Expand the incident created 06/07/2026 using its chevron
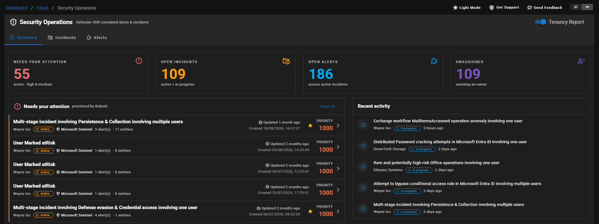The image size is (599, 224). pyautogui.click(x=338, y=211)
